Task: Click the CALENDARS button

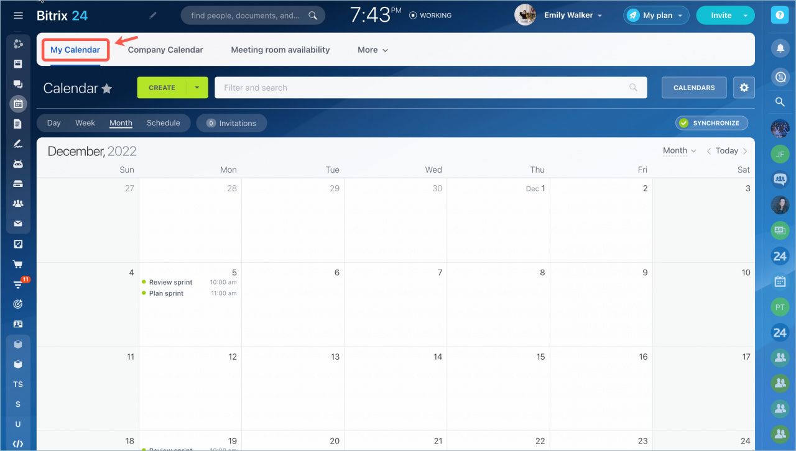Action: coord(694,88)
